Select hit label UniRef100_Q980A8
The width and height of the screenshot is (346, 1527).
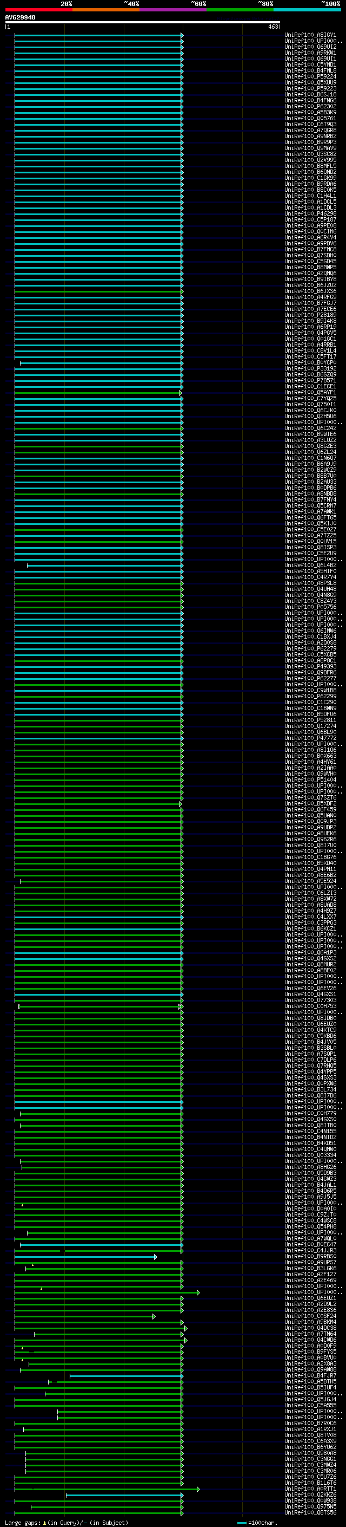click(x=310, y=1453)
